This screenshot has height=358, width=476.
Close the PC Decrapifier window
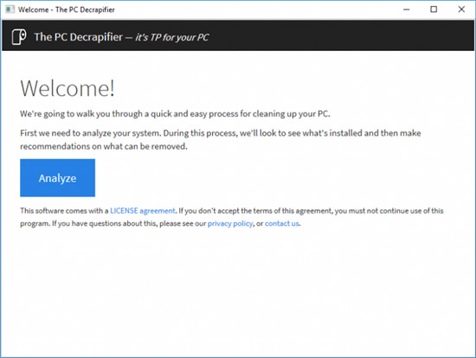461,10
